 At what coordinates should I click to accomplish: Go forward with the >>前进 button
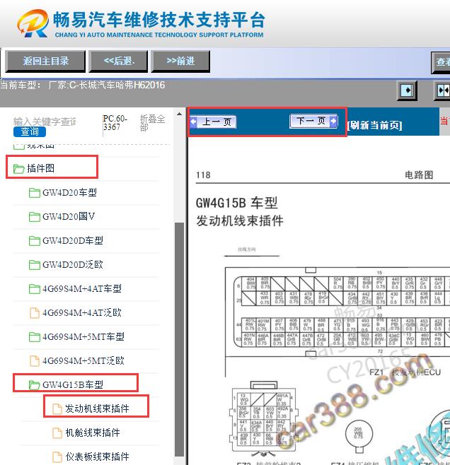[x=180, y=61]
